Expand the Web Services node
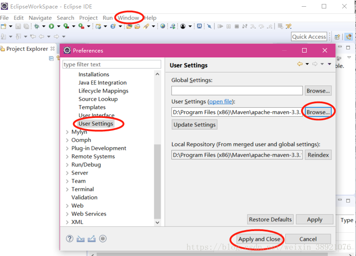Viewport: 356px width, 256px height. 67,214
